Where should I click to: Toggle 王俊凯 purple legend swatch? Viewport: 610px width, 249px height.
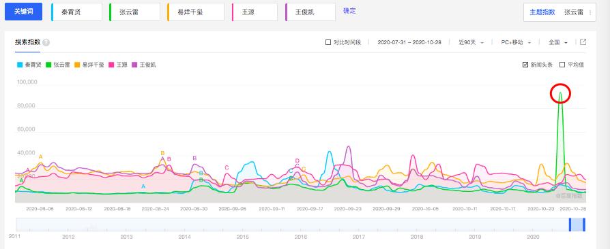[x=135, y=65]
